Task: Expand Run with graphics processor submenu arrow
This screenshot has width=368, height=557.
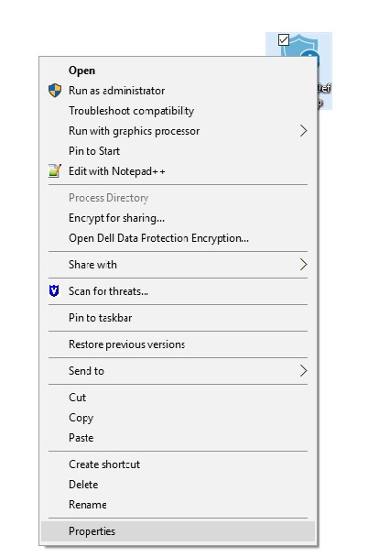Action: click(x=303, y=131)
